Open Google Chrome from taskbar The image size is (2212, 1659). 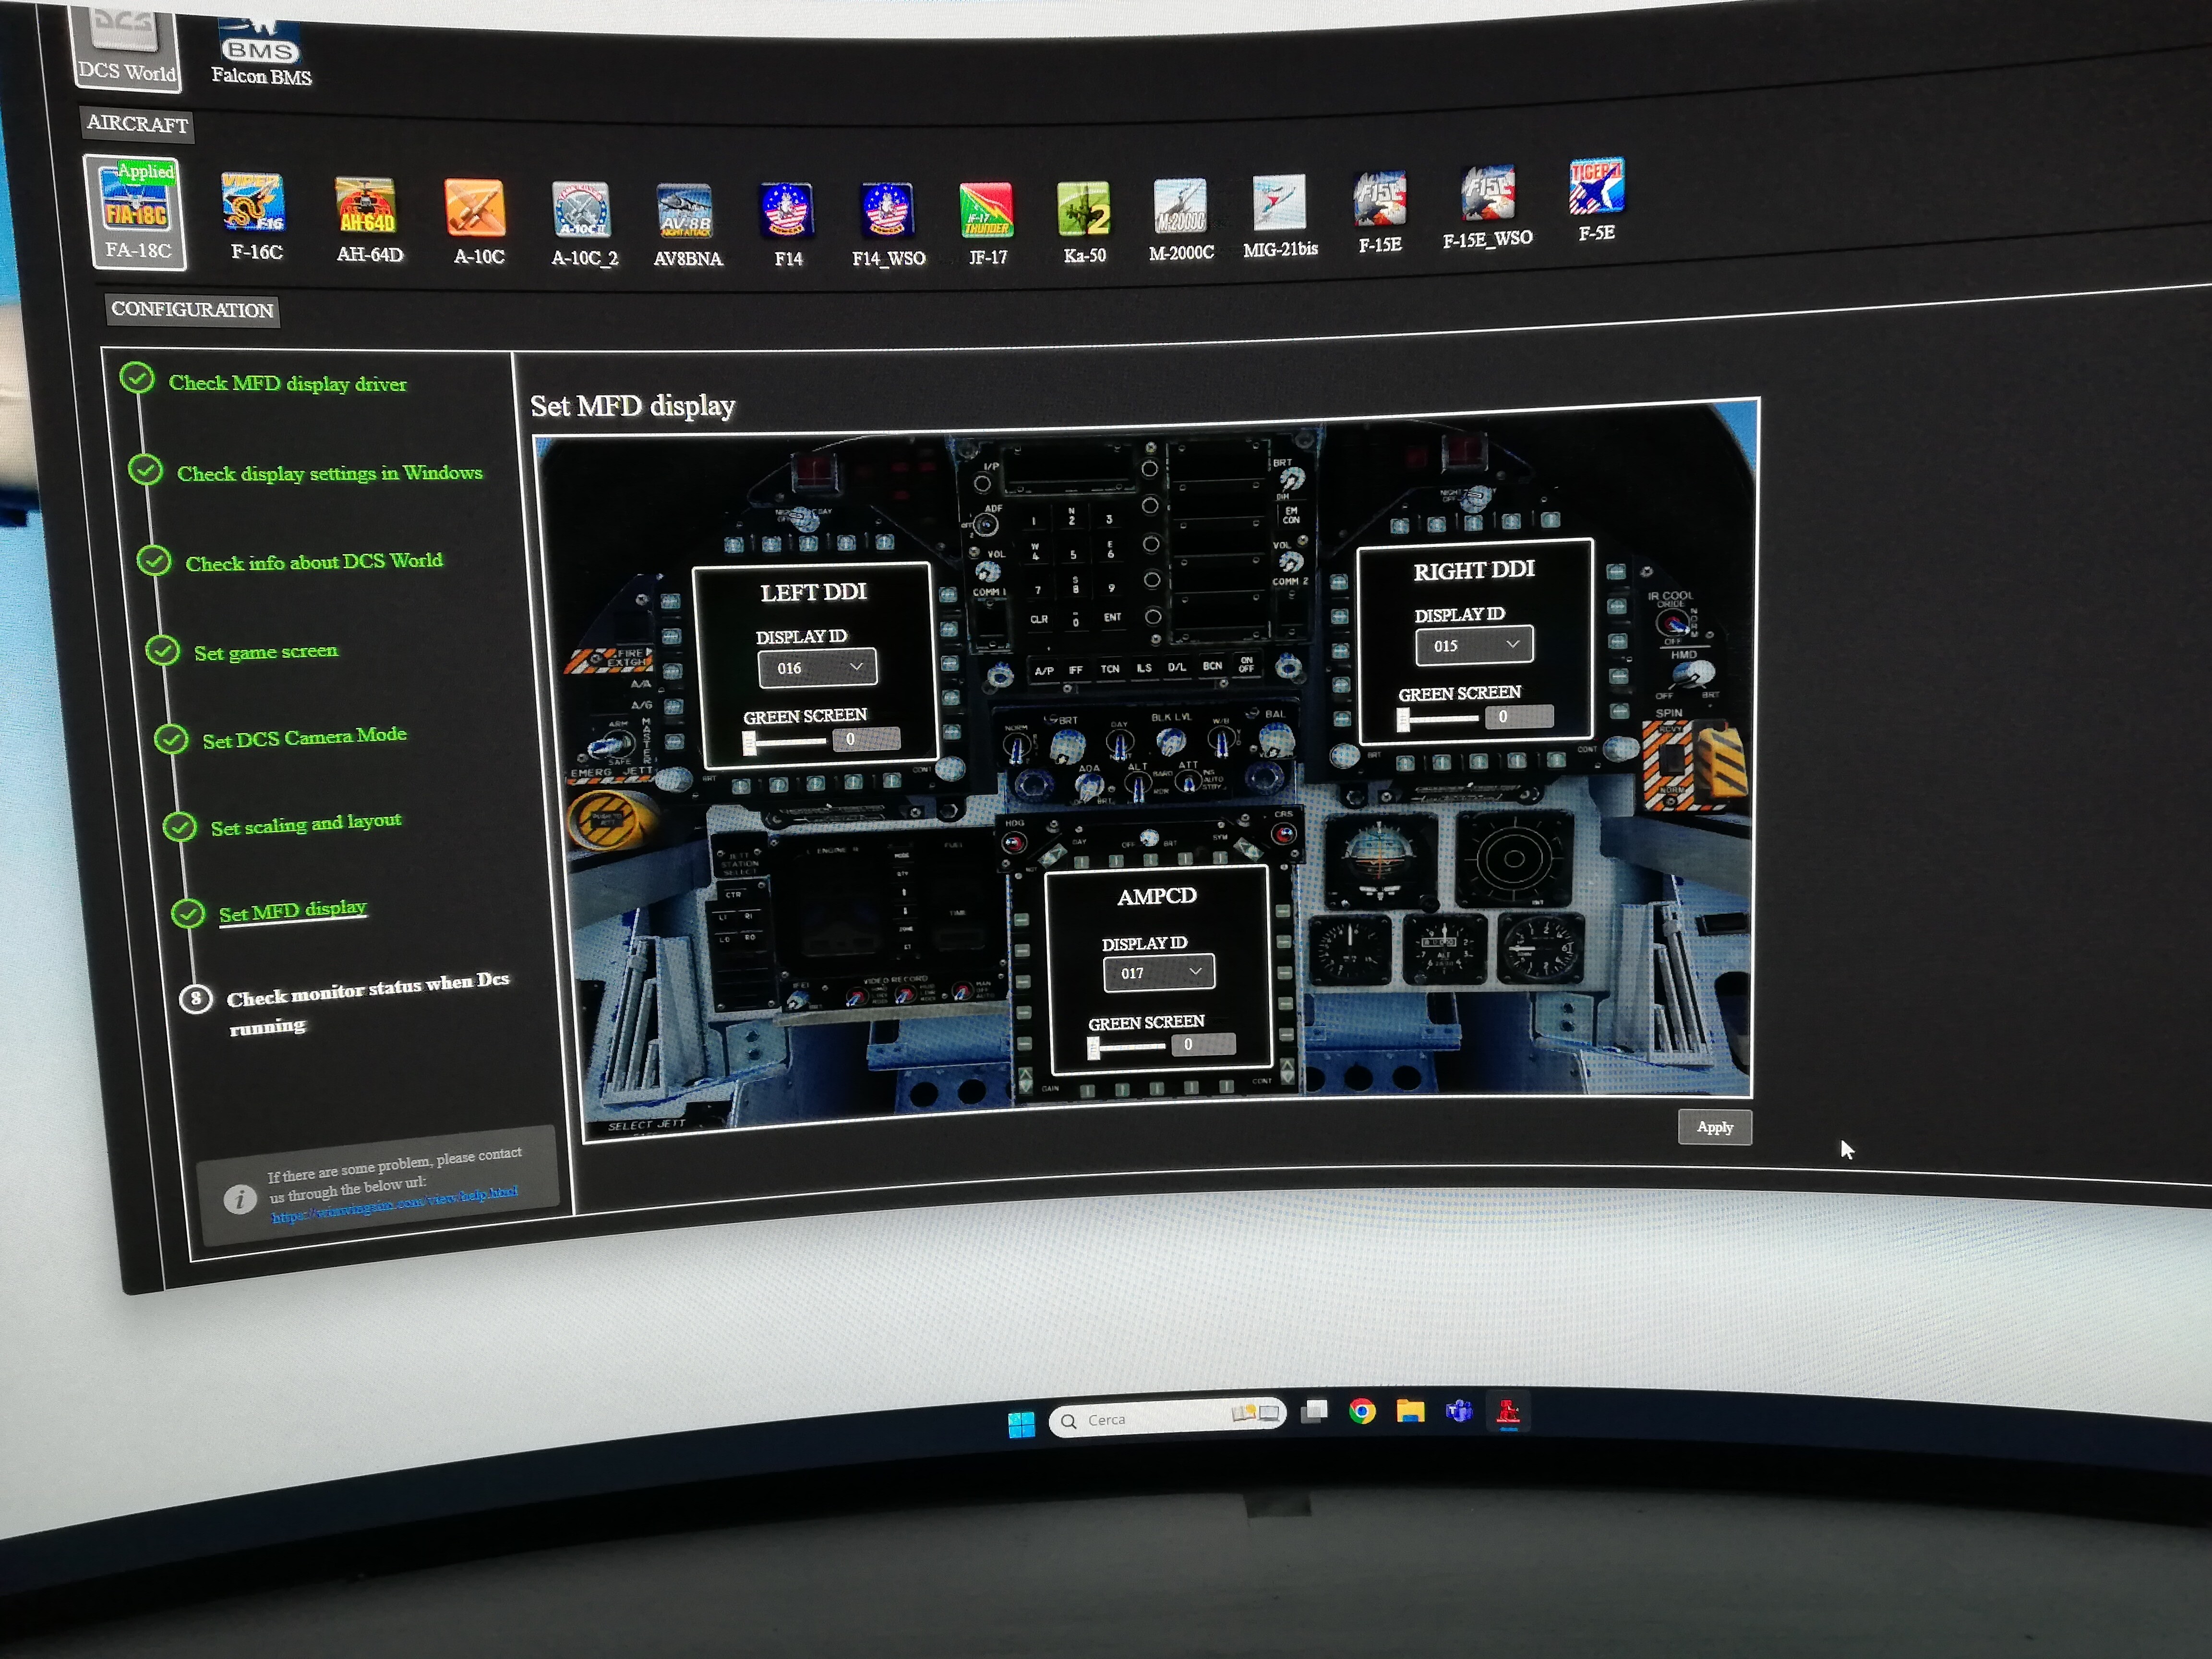pyautogui.click(x=1362, y=1411)
